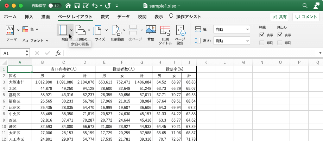The image size is (323, 141).
Task: Click the user account icon
Action: coord(316,6)
